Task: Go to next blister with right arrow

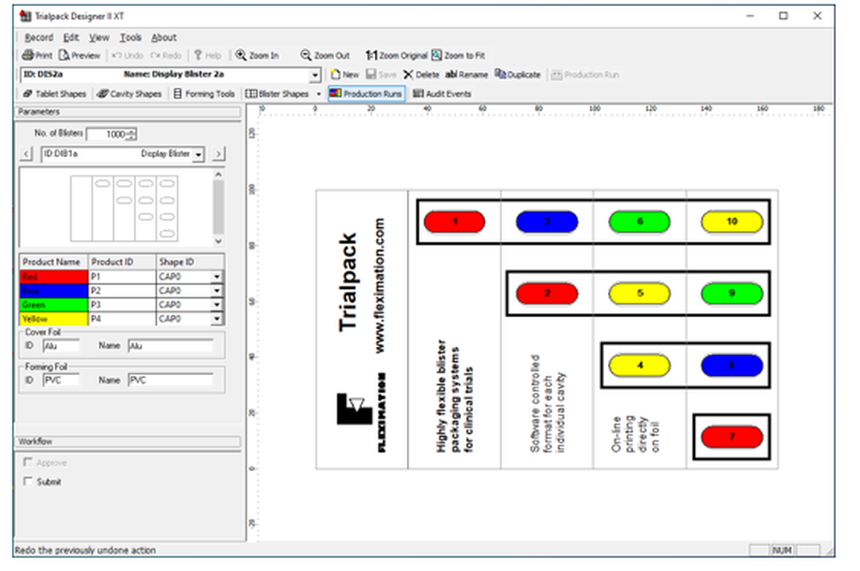Action: [218, 154]
